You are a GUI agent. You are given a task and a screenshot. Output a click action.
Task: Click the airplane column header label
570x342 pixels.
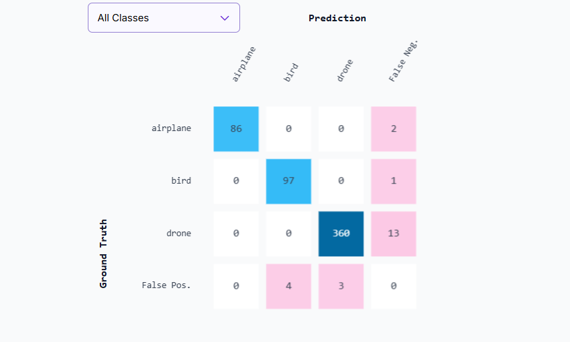[243, 65]
